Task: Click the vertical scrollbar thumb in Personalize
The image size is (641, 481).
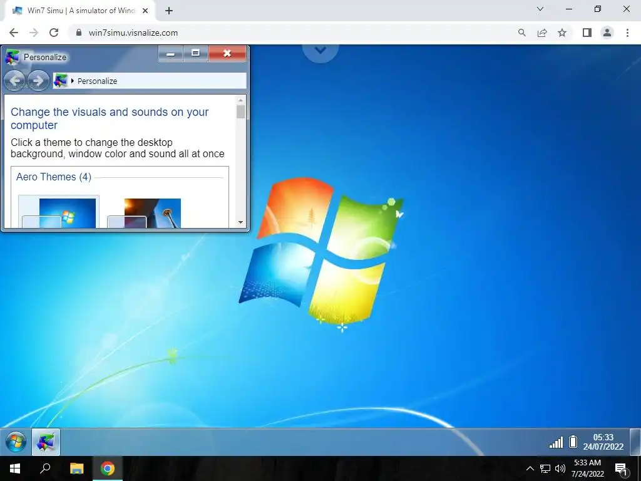Action: click(x=240, y=111)
